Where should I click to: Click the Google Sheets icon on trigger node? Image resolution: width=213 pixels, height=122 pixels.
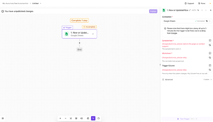pos(66,34)
